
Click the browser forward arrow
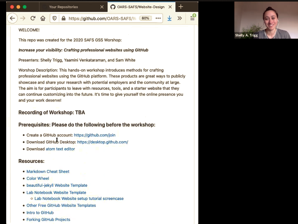coord(23,18)
